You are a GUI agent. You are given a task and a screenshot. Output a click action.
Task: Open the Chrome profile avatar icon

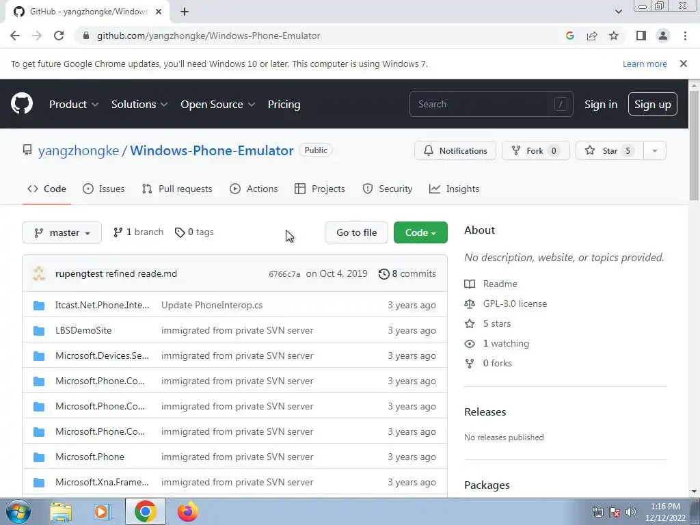coord(663,36)
